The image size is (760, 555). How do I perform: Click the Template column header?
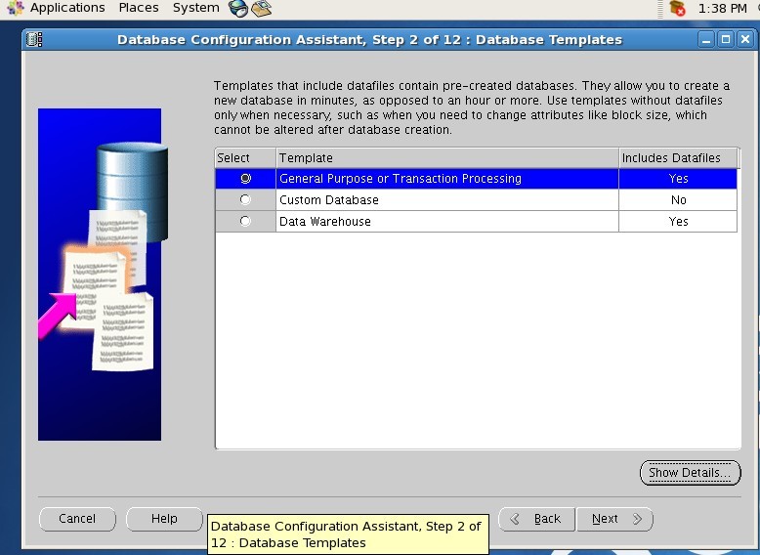[x=447, y=158]
